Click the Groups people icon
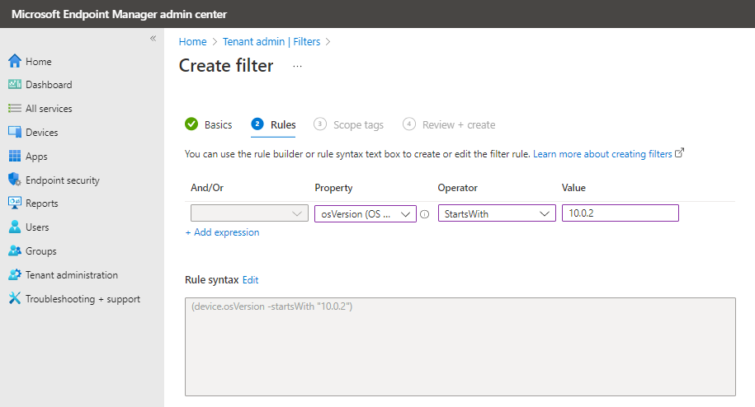755x407 pixels. [x=15, y=250]
